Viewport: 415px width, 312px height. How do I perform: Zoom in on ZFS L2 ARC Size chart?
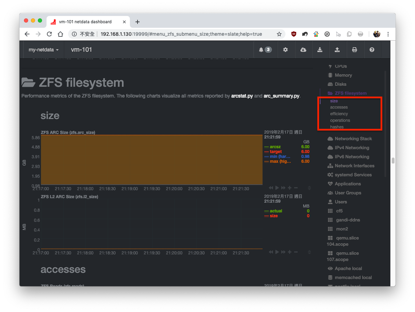290,252
